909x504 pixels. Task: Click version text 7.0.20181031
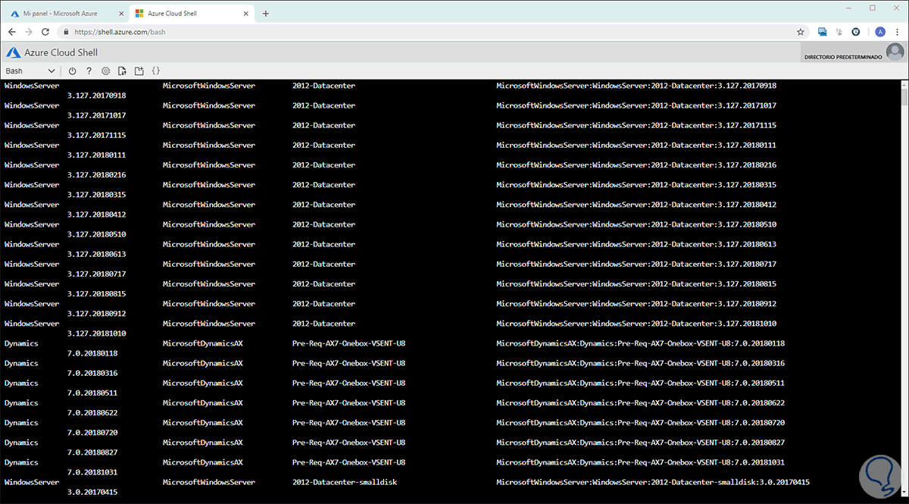(92, 472)
